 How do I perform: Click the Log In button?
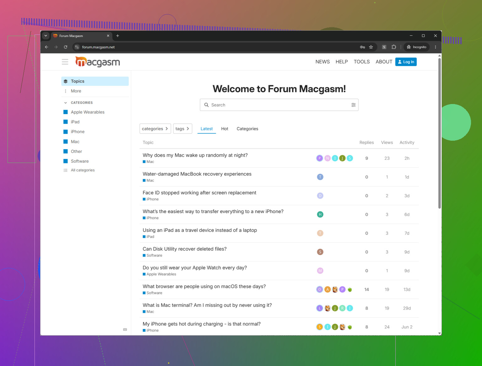coord(406,62)
